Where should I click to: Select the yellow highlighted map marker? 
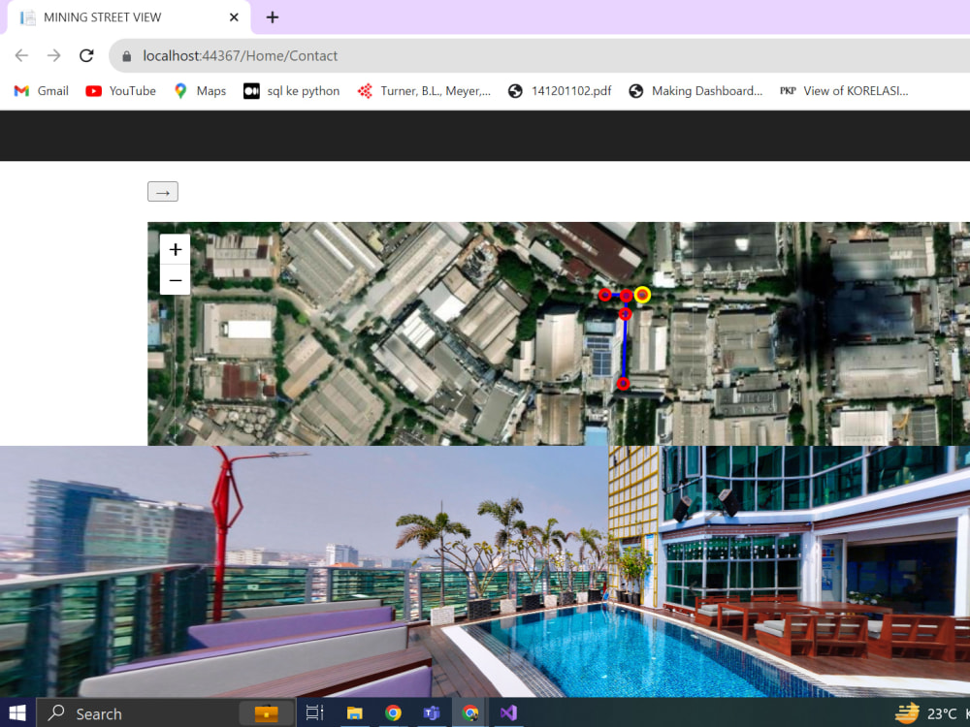[x=642, y=295]
